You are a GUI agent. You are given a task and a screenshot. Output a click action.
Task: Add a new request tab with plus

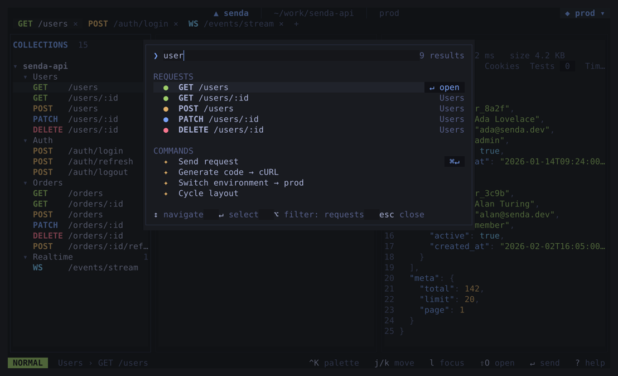tap(296, 24)
